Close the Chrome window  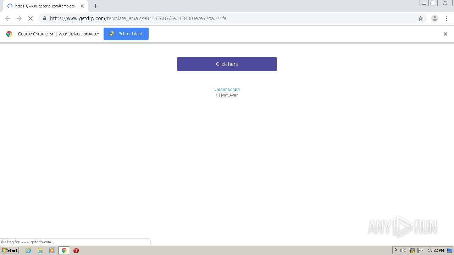445,3
